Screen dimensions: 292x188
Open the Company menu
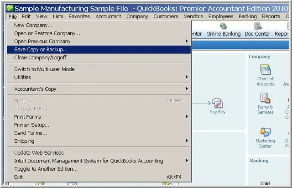tap(137, 16)
